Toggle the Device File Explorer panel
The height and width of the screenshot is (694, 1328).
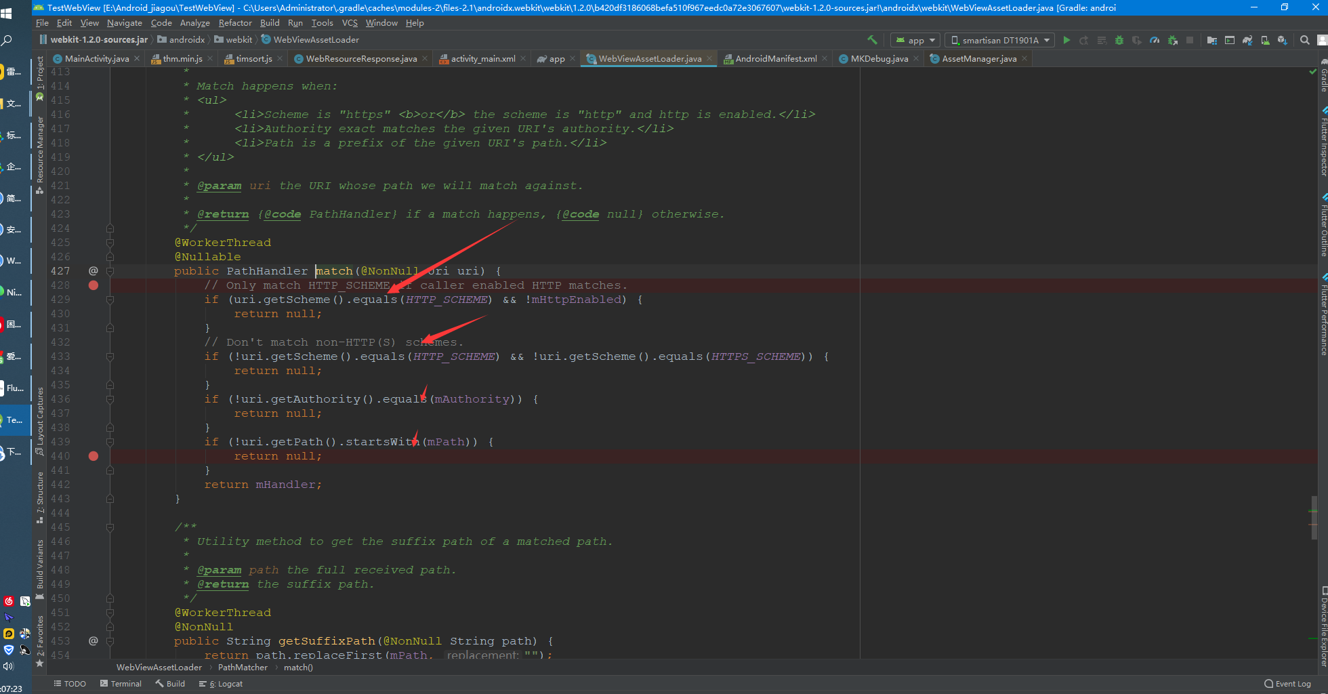[1323, 628]
